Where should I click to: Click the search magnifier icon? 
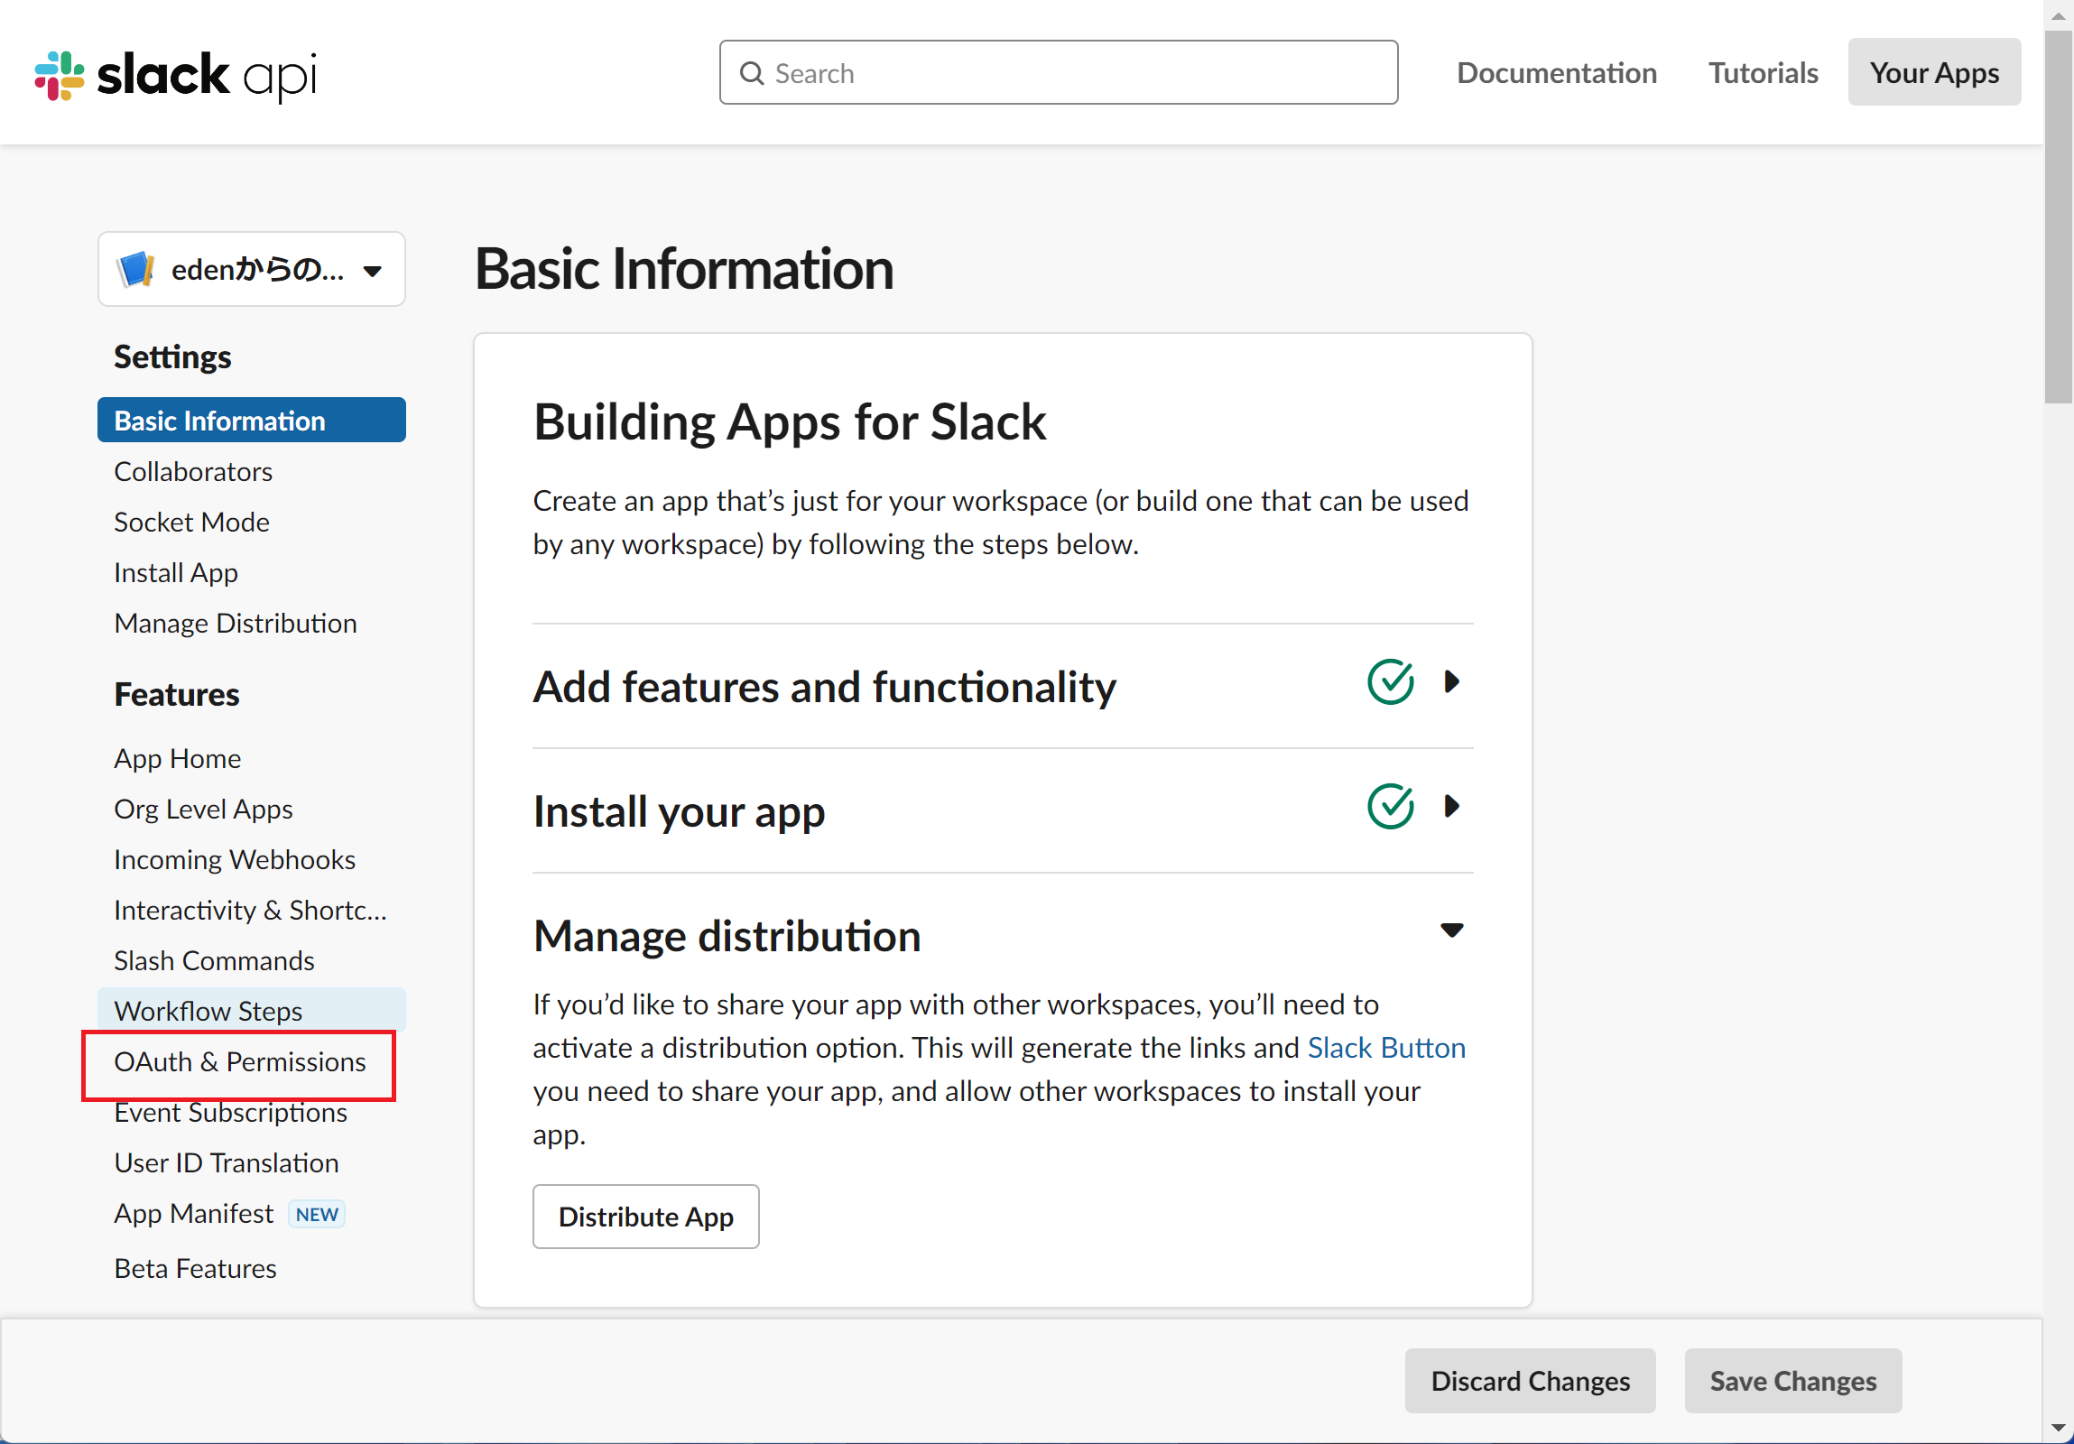[x=752, y=73]
